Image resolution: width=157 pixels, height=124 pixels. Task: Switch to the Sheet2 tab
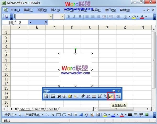[x=39, y=109]
